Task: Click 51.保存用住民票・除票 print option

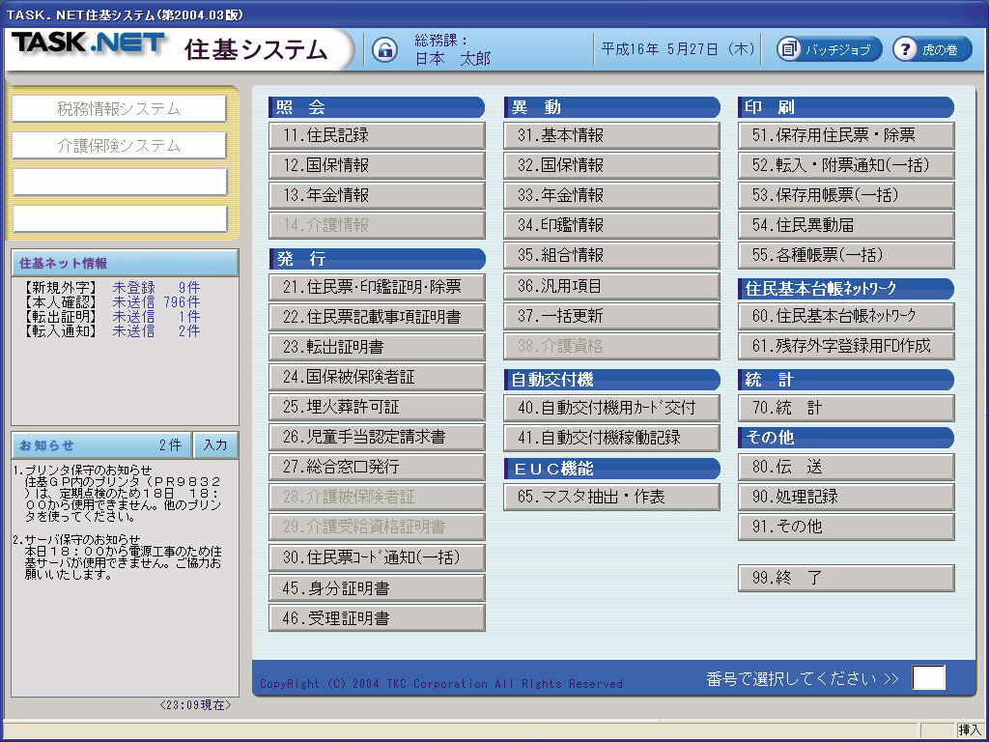Action: (846, 135)
